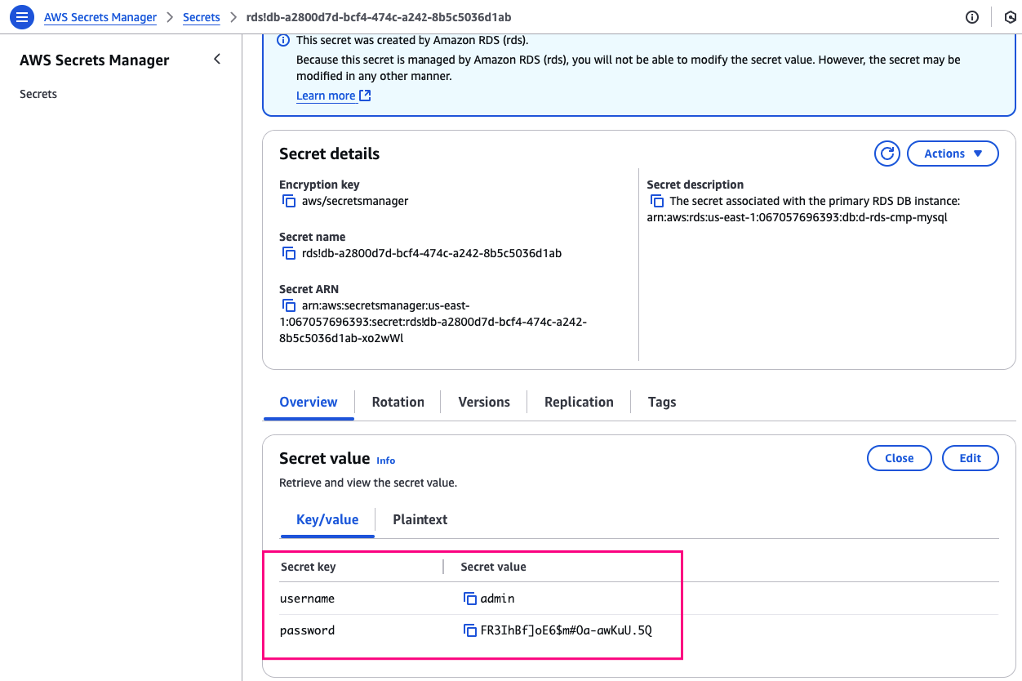Screen dimensions: 1022x681
Task: Switch to Plaintext view
Action: pos(420,519)
